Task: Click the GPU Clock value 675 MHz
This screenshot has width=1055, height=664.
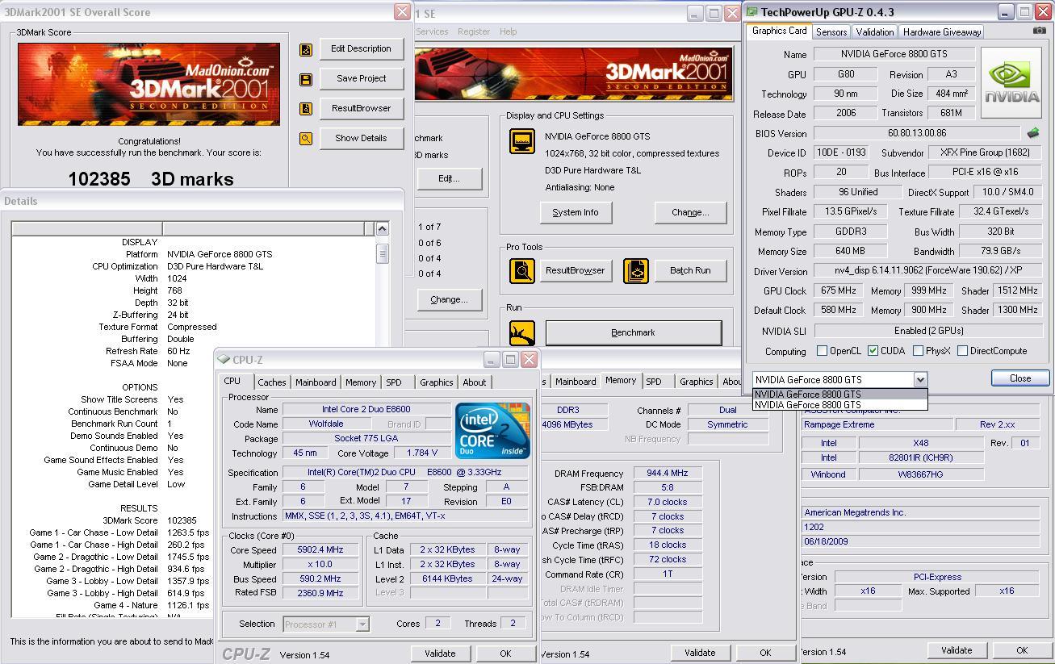Action: [839, 290]
